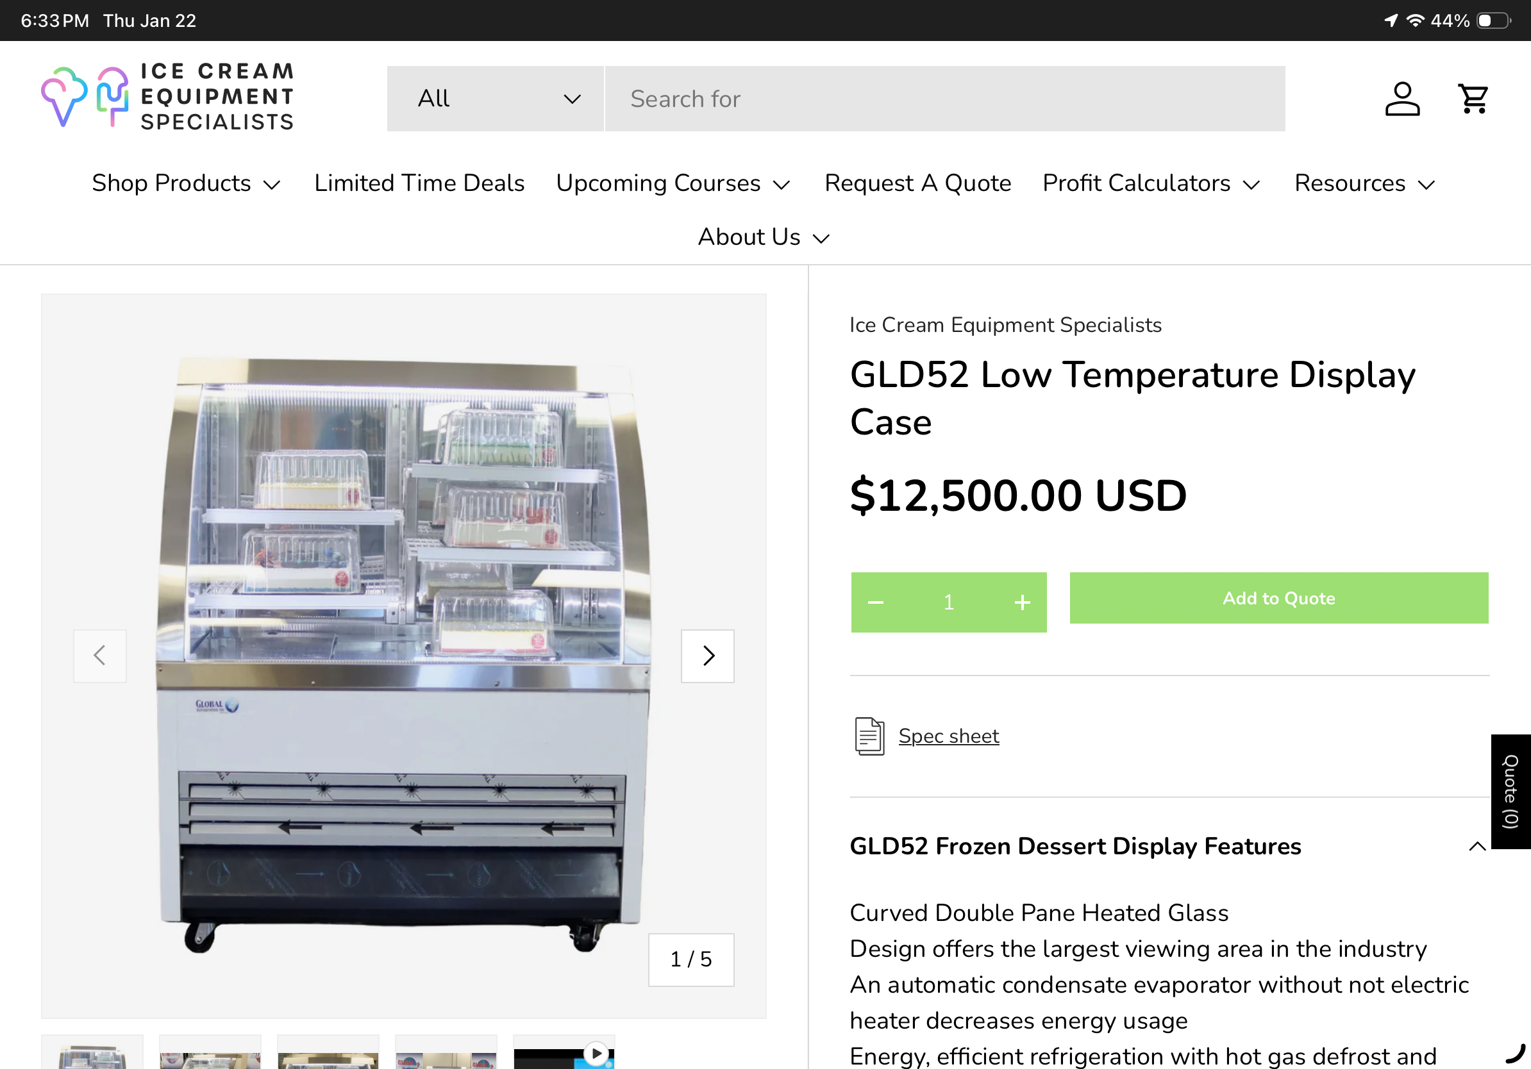
Task: Show the next product image arrow
Action: 708,656
